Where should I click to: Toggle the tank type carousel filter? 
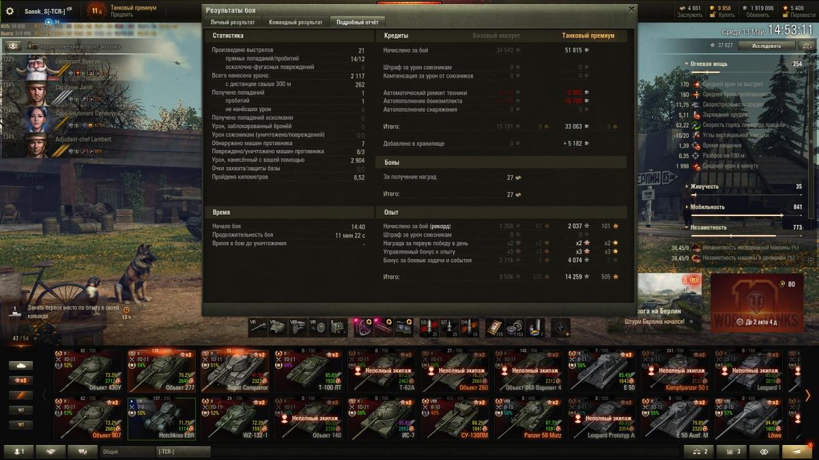pos(20,365)
